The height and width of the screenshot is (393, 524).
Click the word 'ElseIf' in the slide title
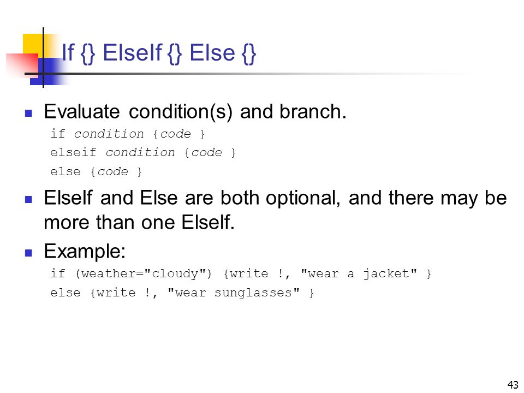pyautogui.click(x=132, y=53)
